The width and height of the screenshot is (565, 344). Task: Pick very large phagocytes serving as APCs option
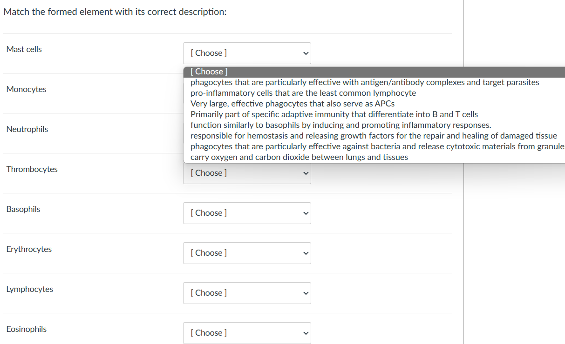click(293, 104)
